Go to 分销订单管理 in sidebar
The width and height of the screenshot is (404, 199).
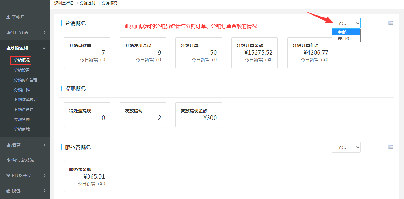coord(26,100)
